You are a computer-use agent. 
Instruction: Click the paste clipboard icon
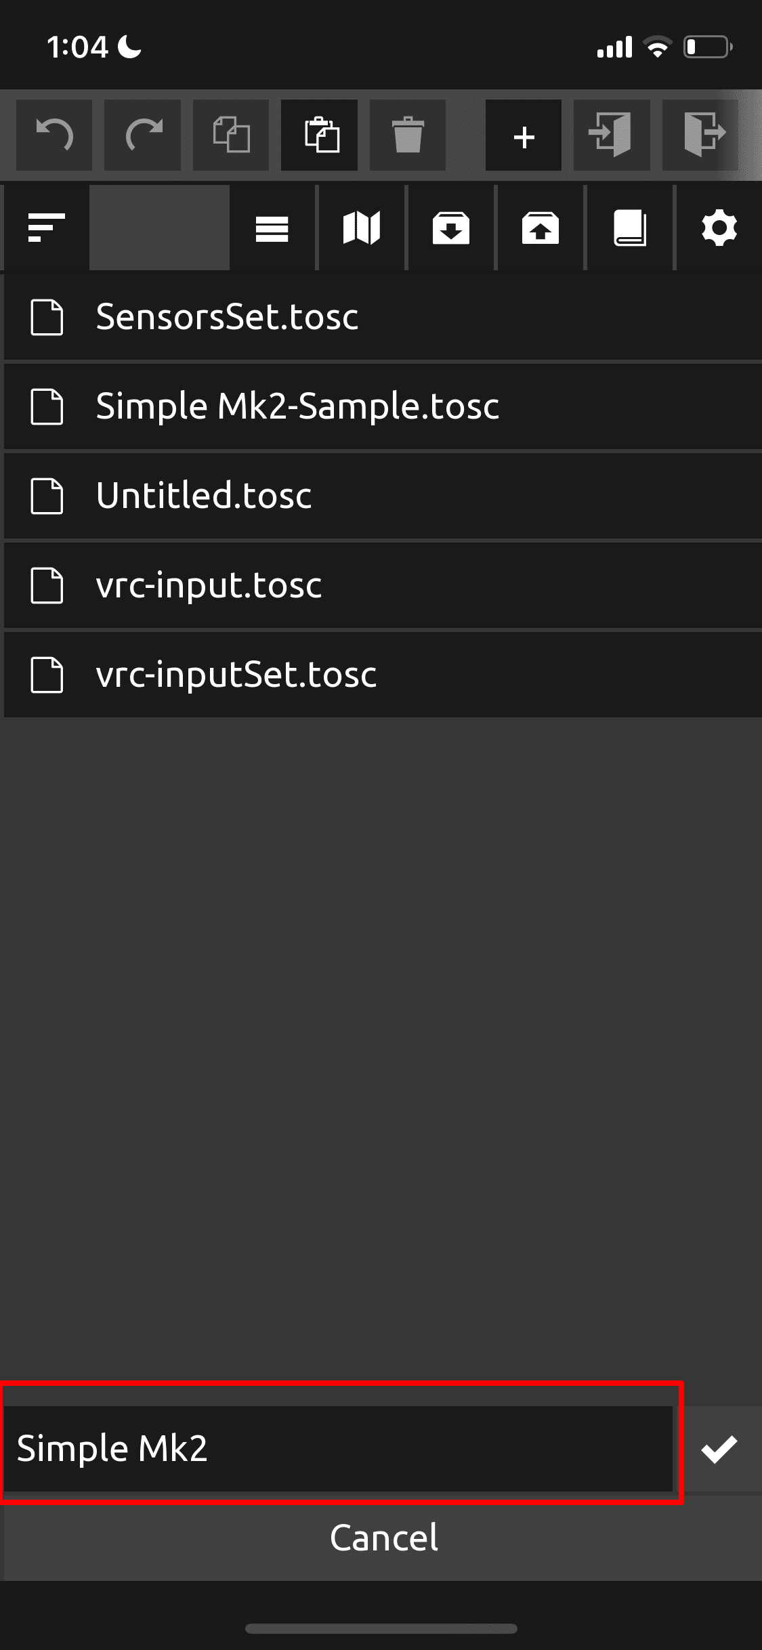click(320, 135)
